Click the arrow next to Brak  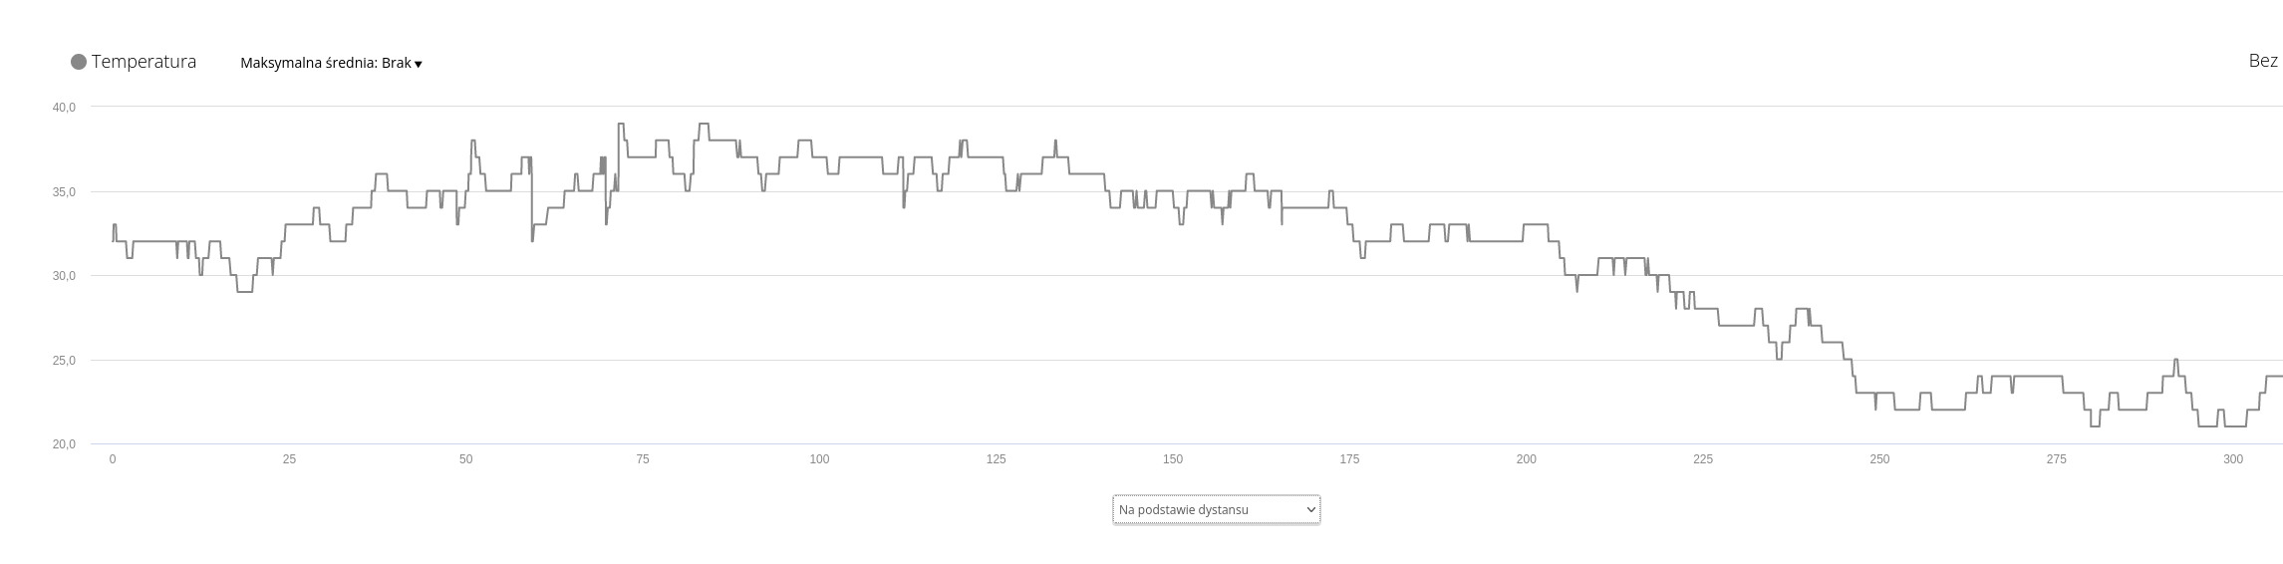[x=418, y=64]
